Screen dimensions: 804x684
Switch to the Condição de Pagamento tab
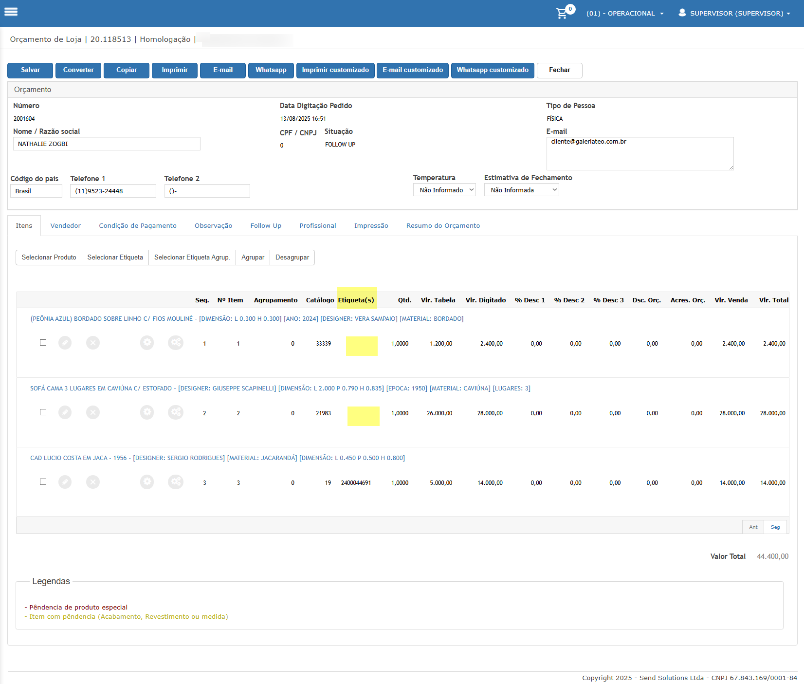138,226
